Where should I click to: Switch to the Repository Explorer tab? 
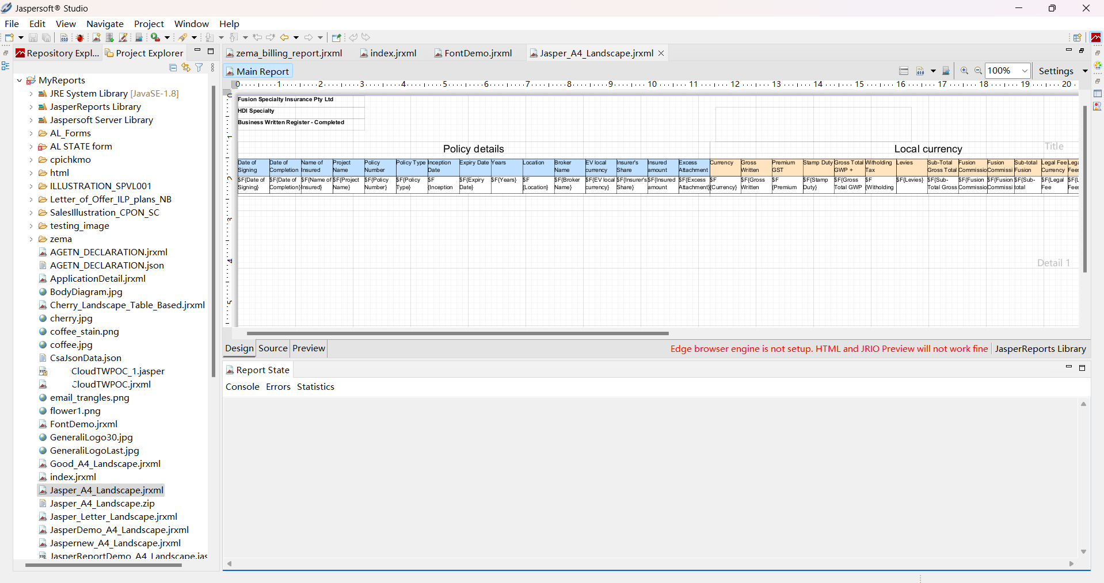[58, 53]
